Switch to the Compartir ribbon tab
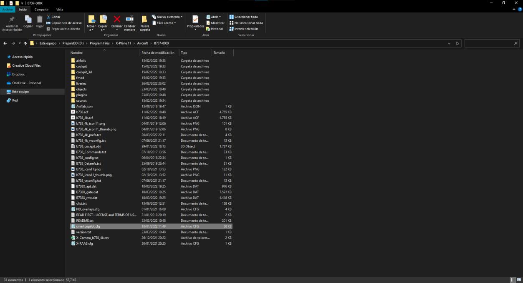This screenshot has height=283, width=523. pyautogui.click(x=42, y=10)
